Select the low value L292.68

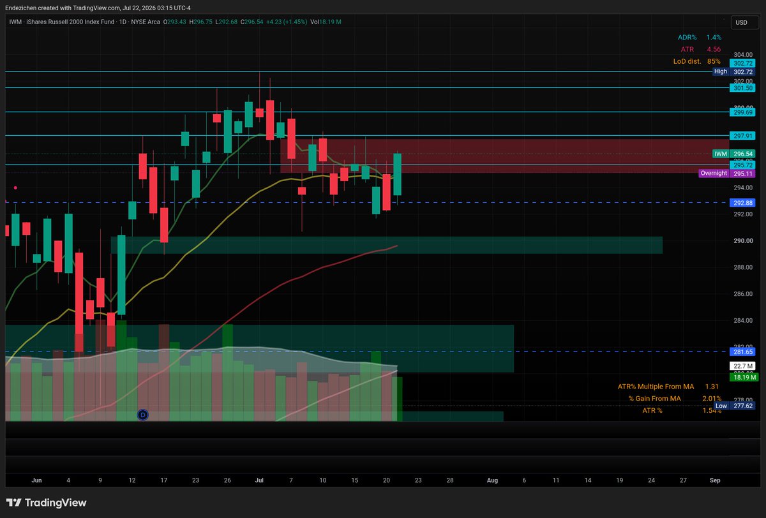point(228,22)
